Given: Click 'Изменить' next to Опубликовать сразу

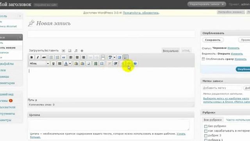Looking at the screenshot, I should pyautogui.click(x=241, y=59).
